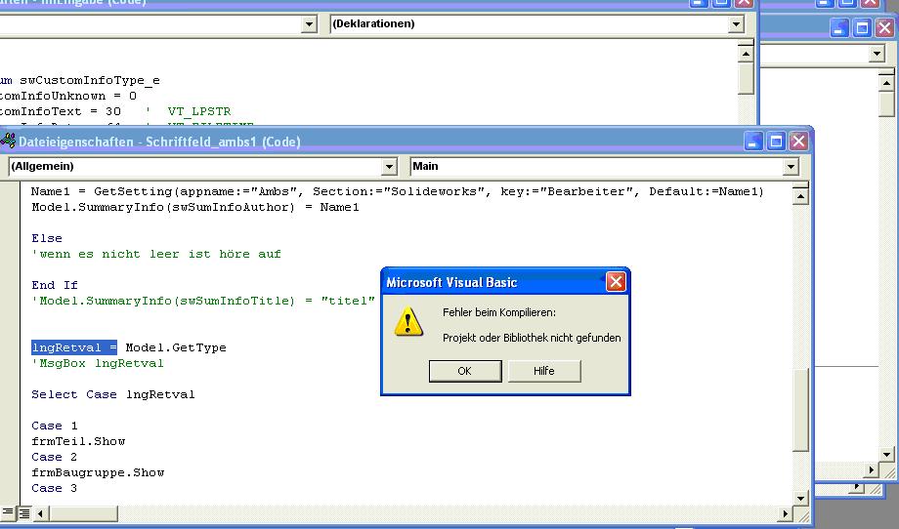Click horizontal scroll-right arrow in Schriftfeld_ambs1 window
This screenshot has height=529, width=899.
click(786, 513)
